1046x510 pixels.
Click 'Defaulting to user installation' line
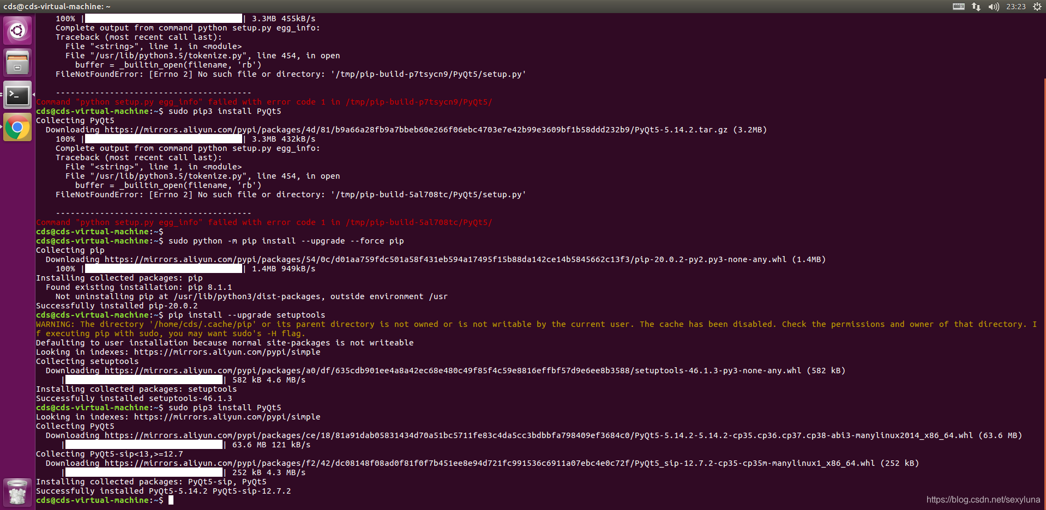[x=225, y=343]
